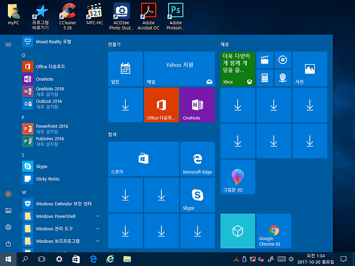Launch the MPC-HC desktop shortcut
The image size is (355, 266).
click(x=94, y=14)
